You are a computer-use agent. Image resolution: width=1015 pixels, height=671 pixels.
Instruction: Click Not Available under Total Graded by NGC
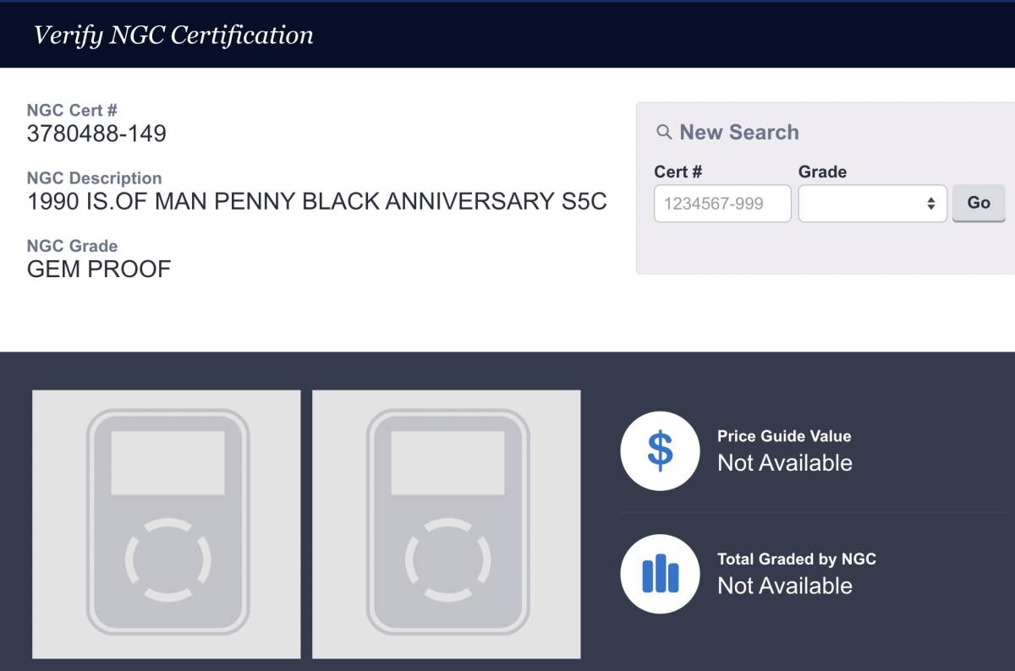coord(785,586)
